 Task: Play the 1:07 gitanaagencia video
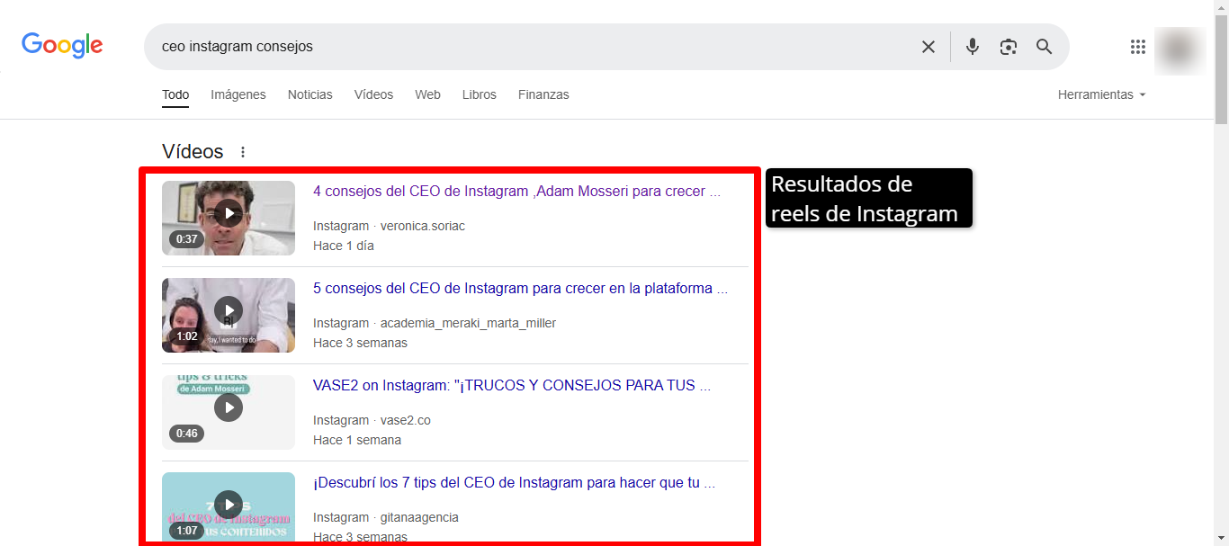click(229, 506)
